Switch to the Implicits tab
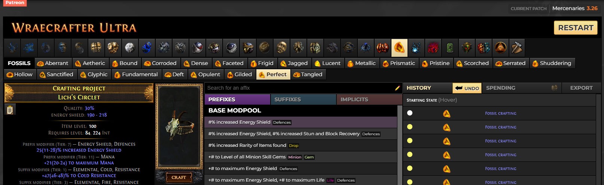 [369, 99]
